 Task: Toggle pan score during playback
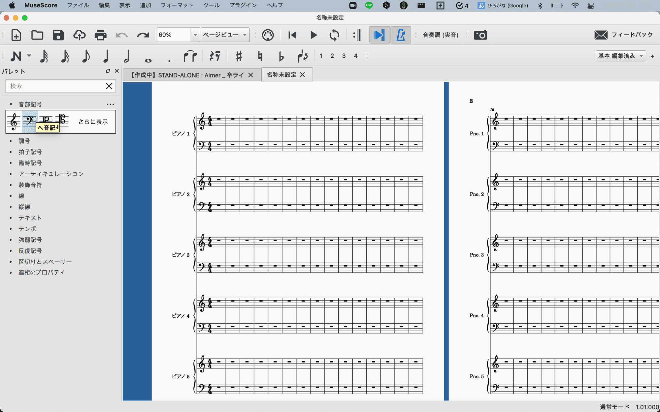coord(379,35)
